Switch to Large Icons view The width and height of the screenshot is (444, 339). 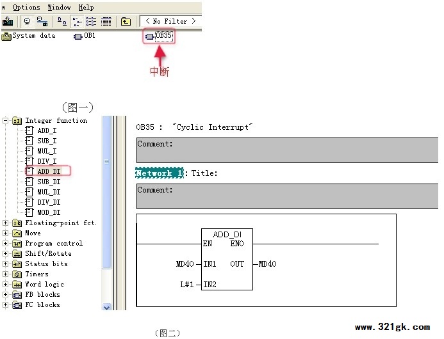(62, 22)
